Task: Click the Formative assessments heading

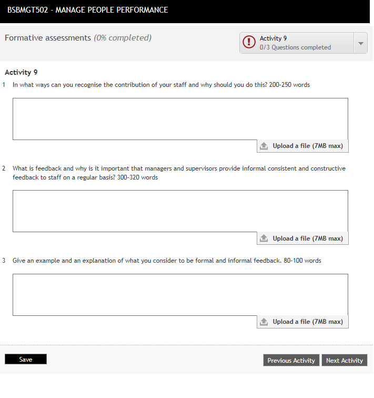Action: pyautogui.click(x=48, y=38)
